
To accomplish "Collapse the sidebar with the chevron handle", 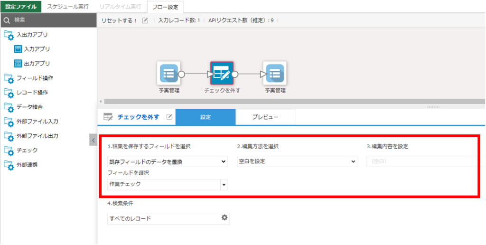I will tap(93, 140).
